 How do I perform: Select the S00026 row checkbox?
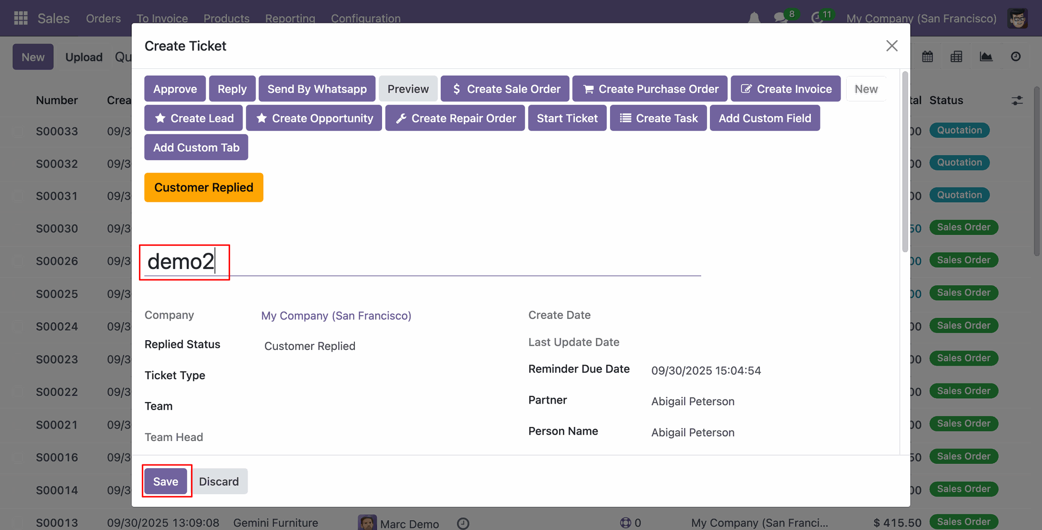click(18, 261)
